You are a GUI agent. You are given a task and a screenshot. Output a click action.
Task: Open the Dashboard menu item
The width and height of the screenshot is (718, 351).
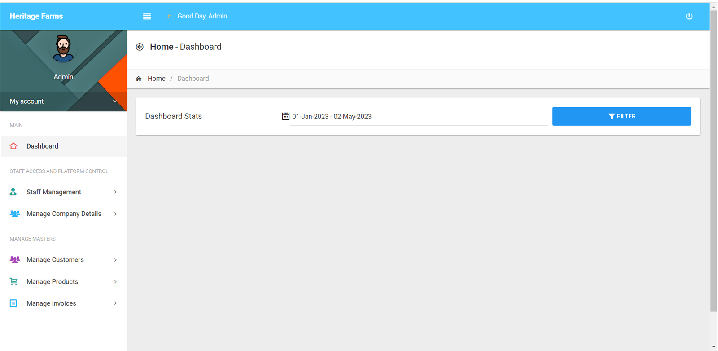point(42,146)
